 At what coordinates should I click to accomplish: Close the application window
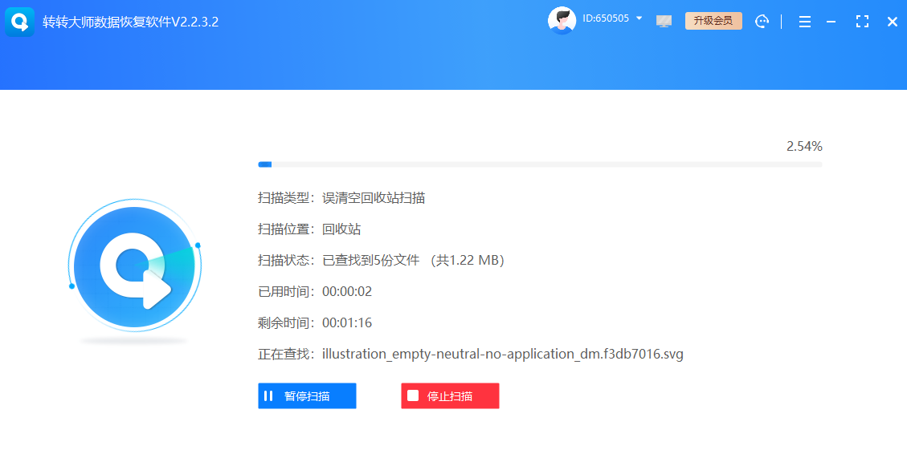tap(892, 22)
